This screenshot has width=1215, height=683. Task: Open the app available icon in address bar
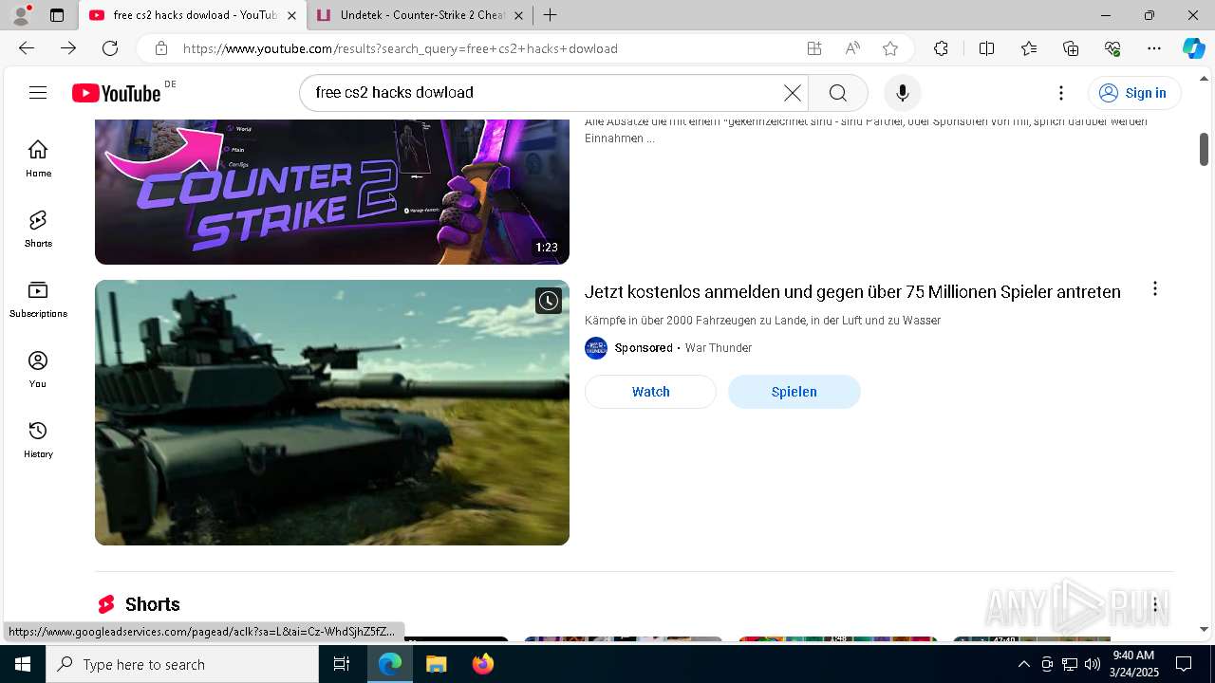pyautogui.click(x=814, y=48)
